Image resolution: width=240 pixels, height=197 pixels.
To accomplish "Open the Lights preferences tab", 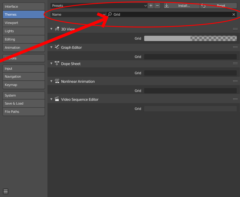I will (24, 31).
